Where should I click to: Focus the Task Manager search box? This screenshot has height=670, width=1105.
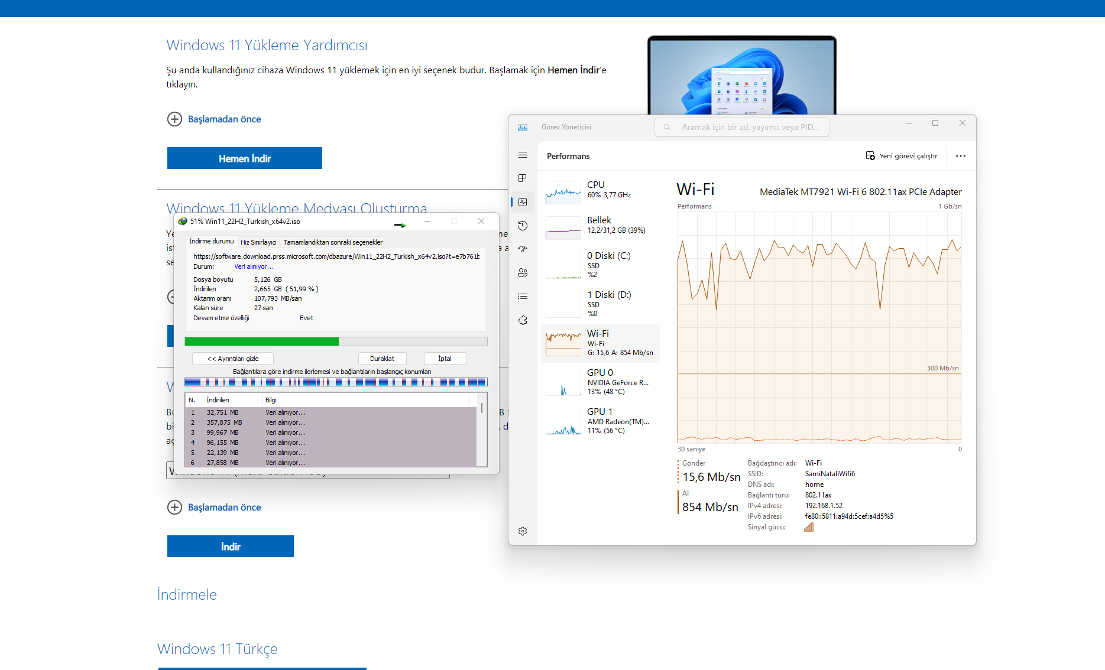pyautogui.click(x=741, y=127)
